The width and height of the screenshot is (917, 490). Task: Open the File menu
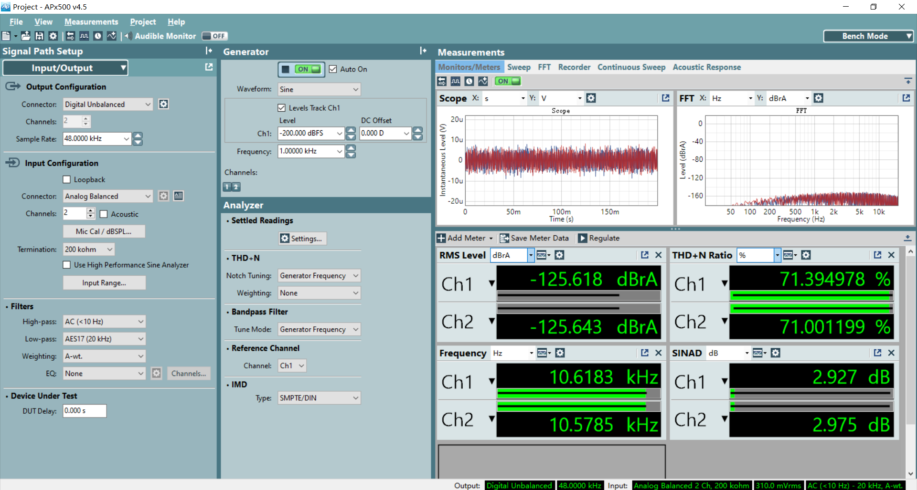click(16, 22)
